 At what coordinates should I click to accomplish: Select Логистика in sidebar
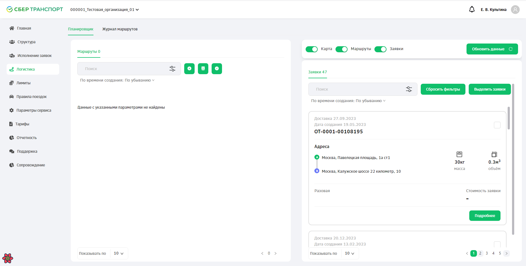pos(33,69)
